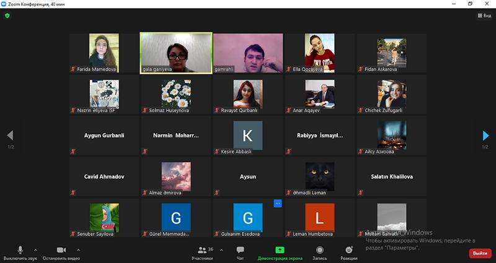Expand video options arrow beside camera

(x=78, y=250)
